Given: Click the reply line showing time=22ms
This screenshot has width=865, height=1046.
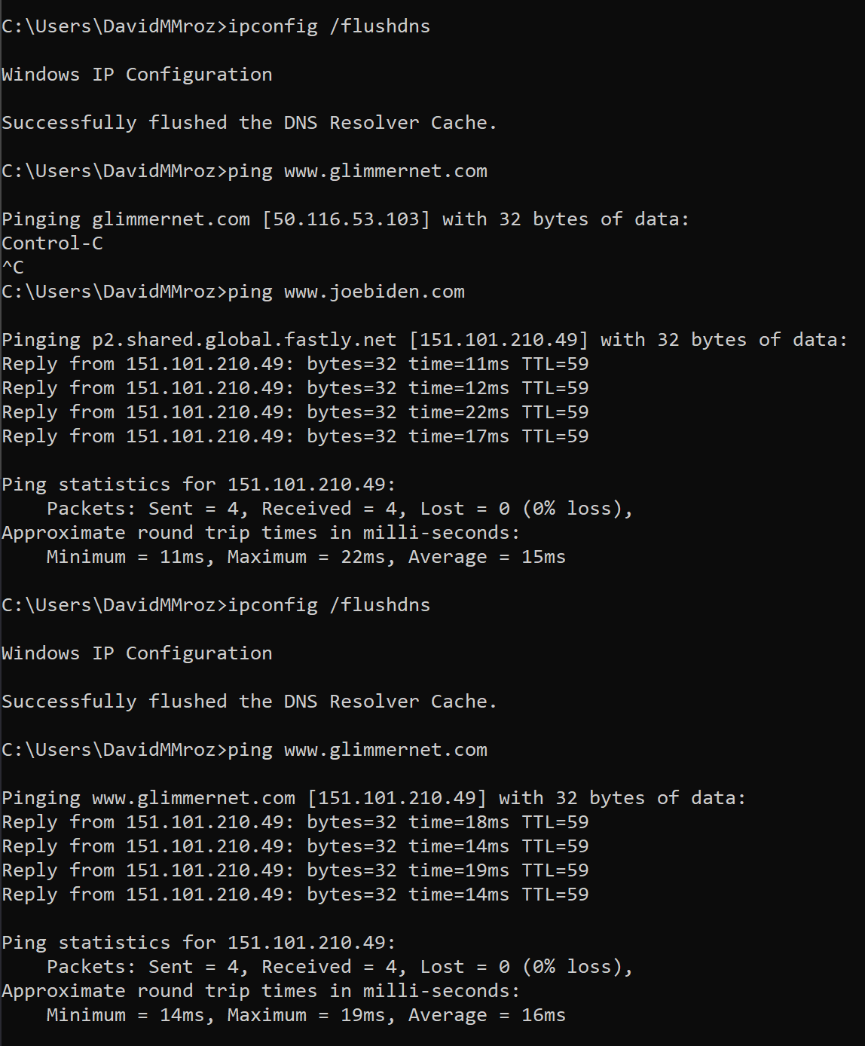Looking at the screenshot, I should (x=295, y=412).
